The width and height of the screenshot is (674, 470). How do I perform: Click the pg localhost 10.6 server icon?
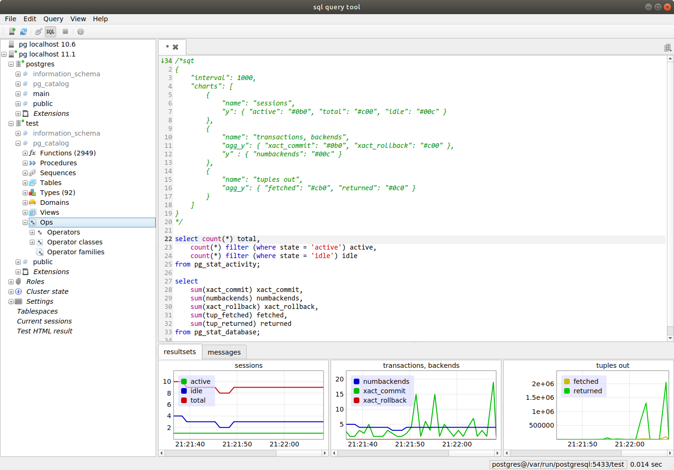pos(12,44)
